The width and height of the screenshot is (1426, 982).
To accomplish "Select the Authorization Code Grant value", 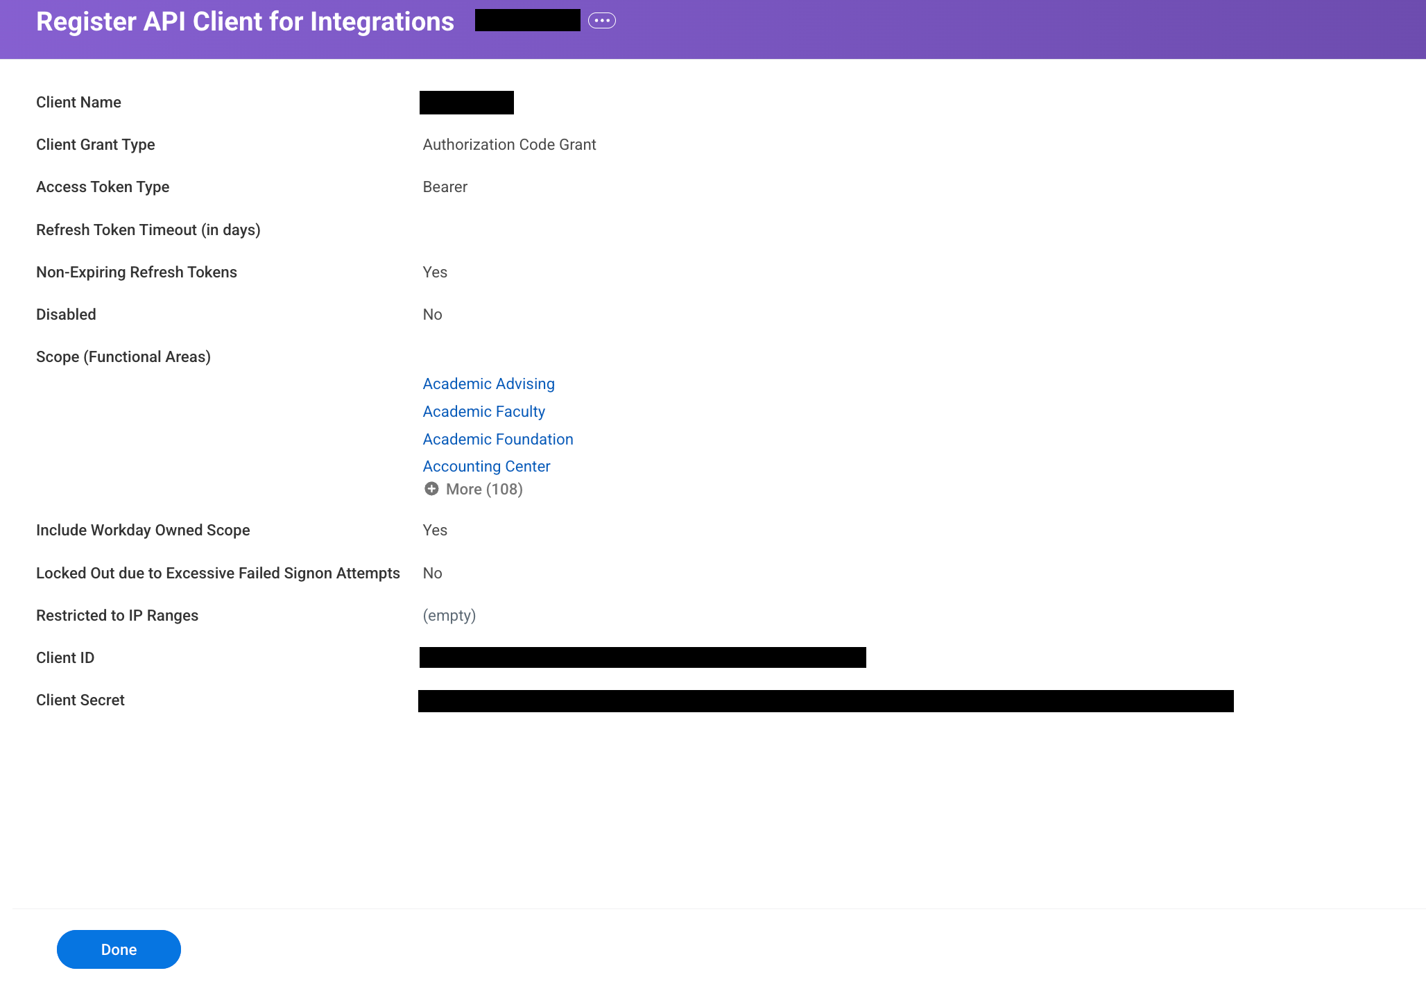I will point(509,144).
